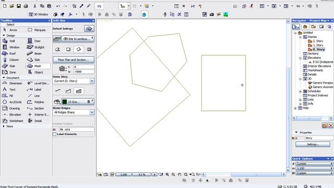Select the Slab tool
Screen dimensions: 334x188
(34, 60)
